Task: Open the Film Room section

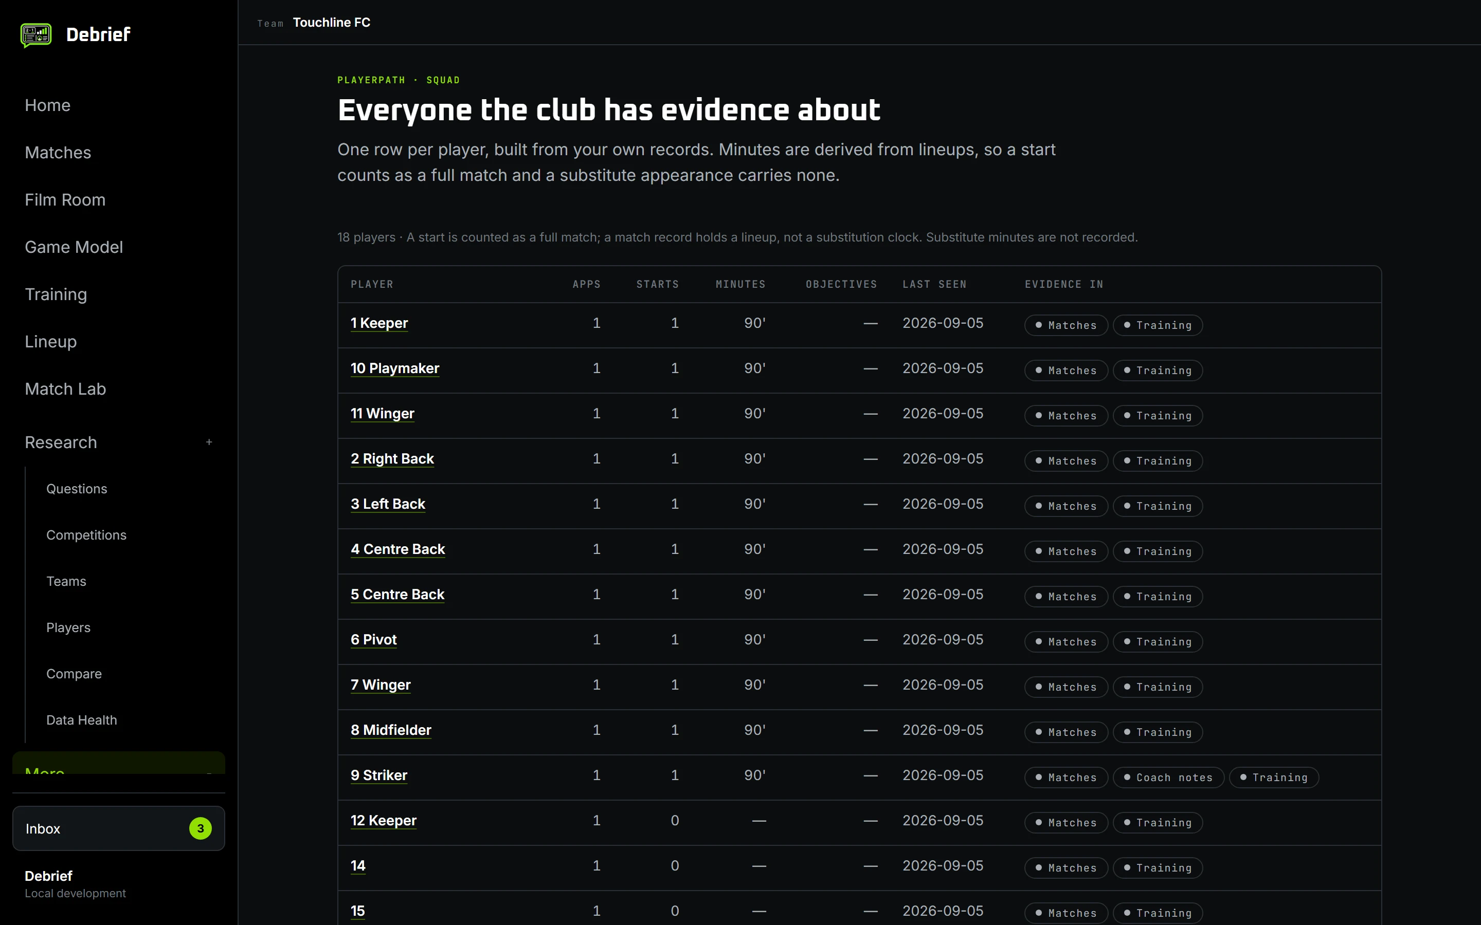Action: click(65, 200)
